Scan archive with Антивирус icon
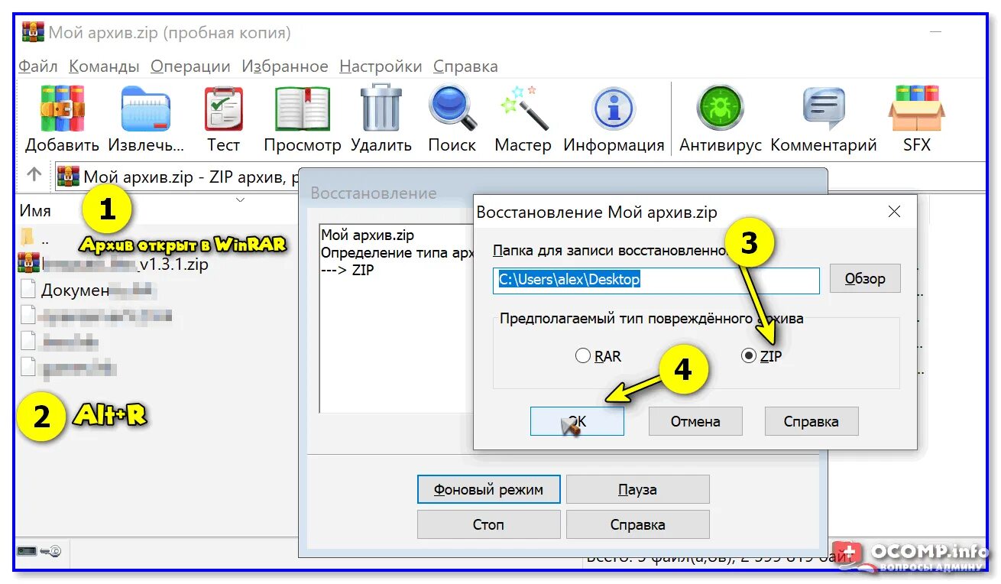Screen dimensions: 1001x584 pyautogui.click(x=720, y=108)
